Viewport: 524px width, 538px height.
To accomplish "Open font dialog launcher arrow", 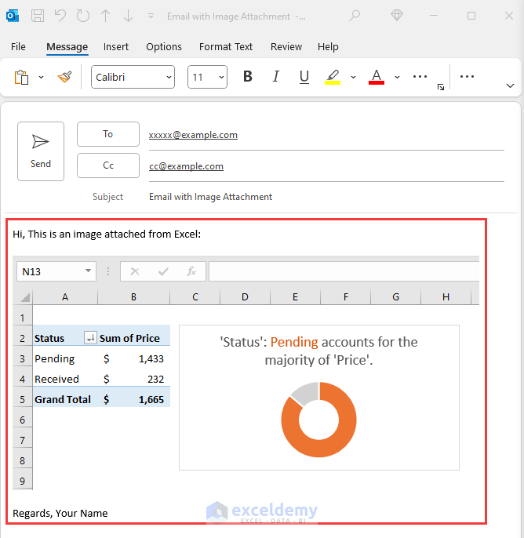I will pyautogui.click(x=441, y=87).
